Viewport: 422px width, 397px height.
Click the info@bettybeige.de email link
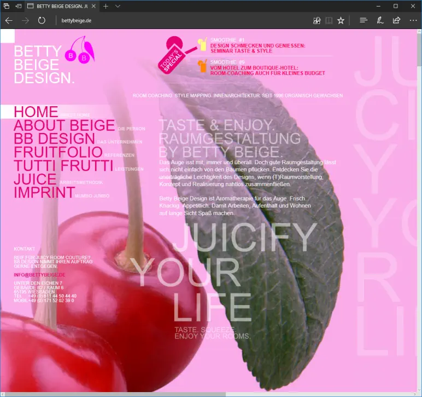[39, 274]
